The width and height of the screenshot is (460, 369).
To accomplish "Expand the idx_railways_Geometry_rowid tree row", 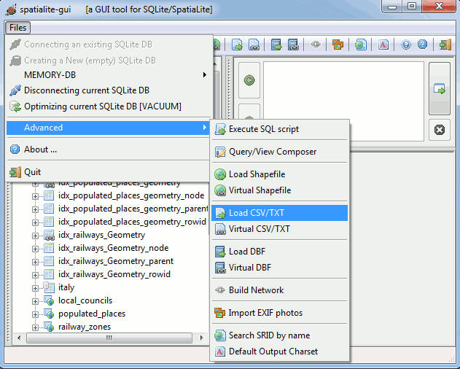I will 35,275.
